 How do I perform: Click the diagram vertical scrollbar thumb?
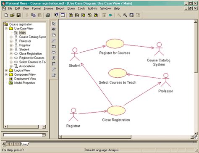pos(196,47)
